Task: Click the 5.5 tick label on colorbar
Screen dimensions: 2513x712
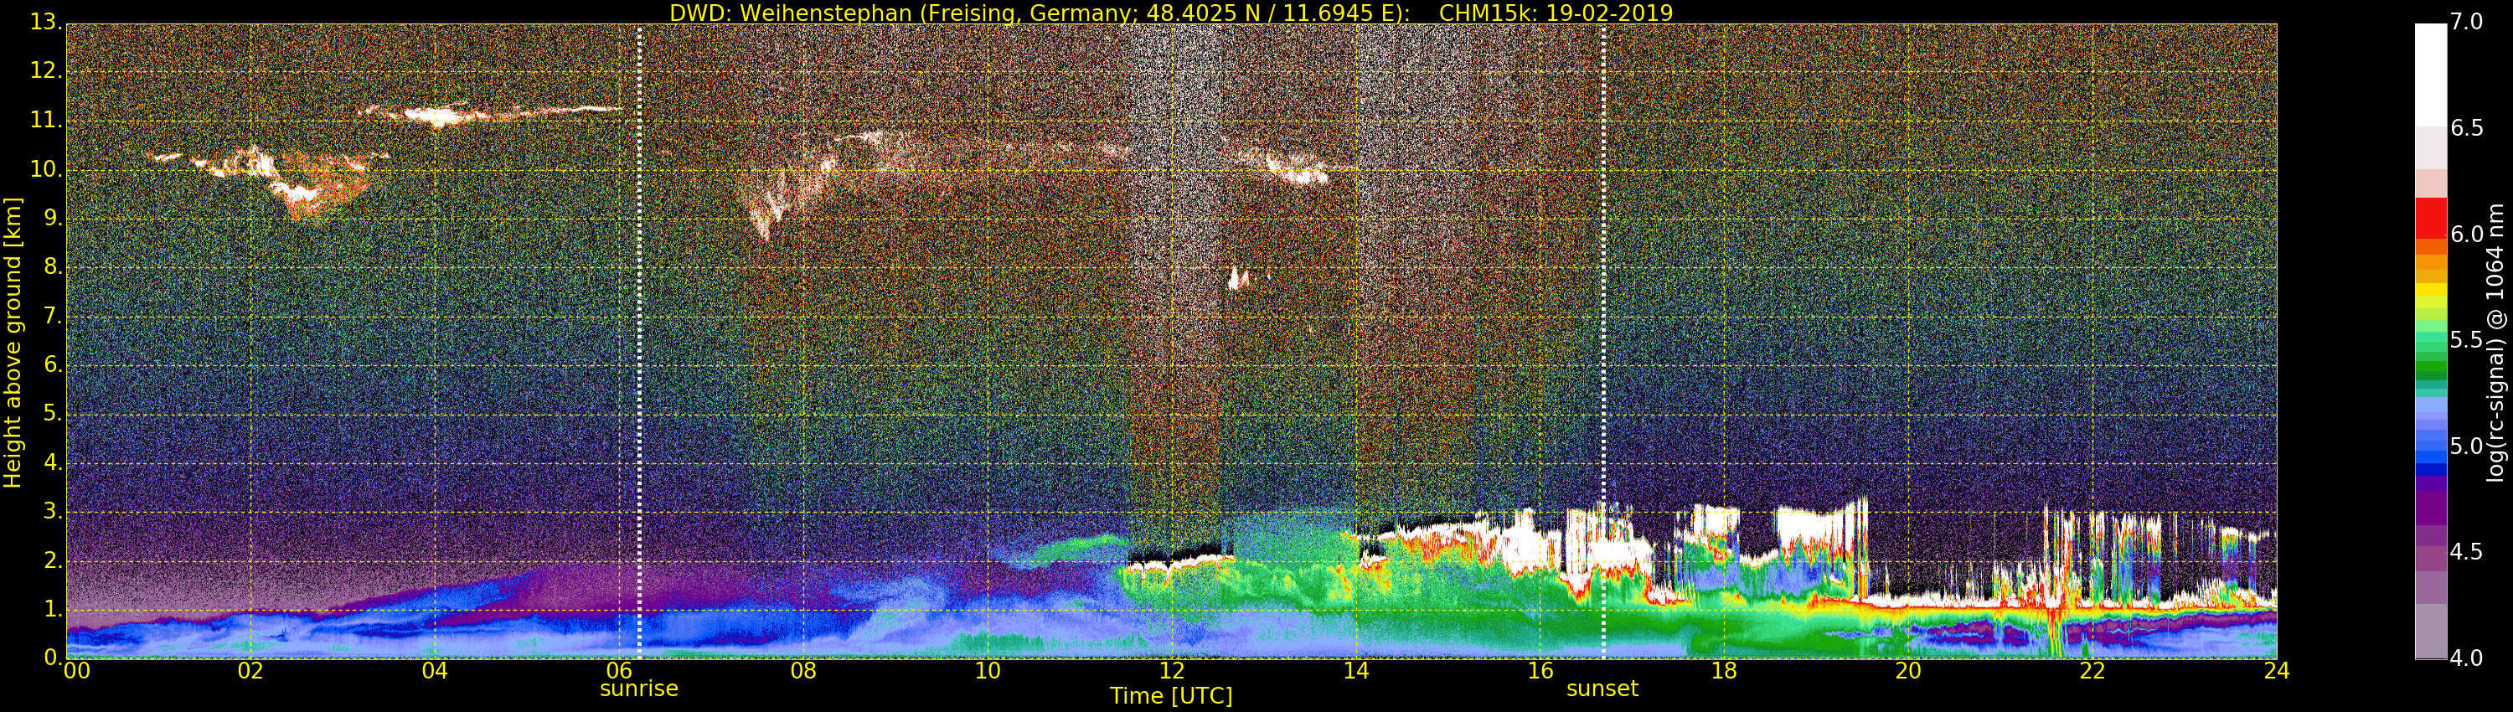Action: (2466, 340)
